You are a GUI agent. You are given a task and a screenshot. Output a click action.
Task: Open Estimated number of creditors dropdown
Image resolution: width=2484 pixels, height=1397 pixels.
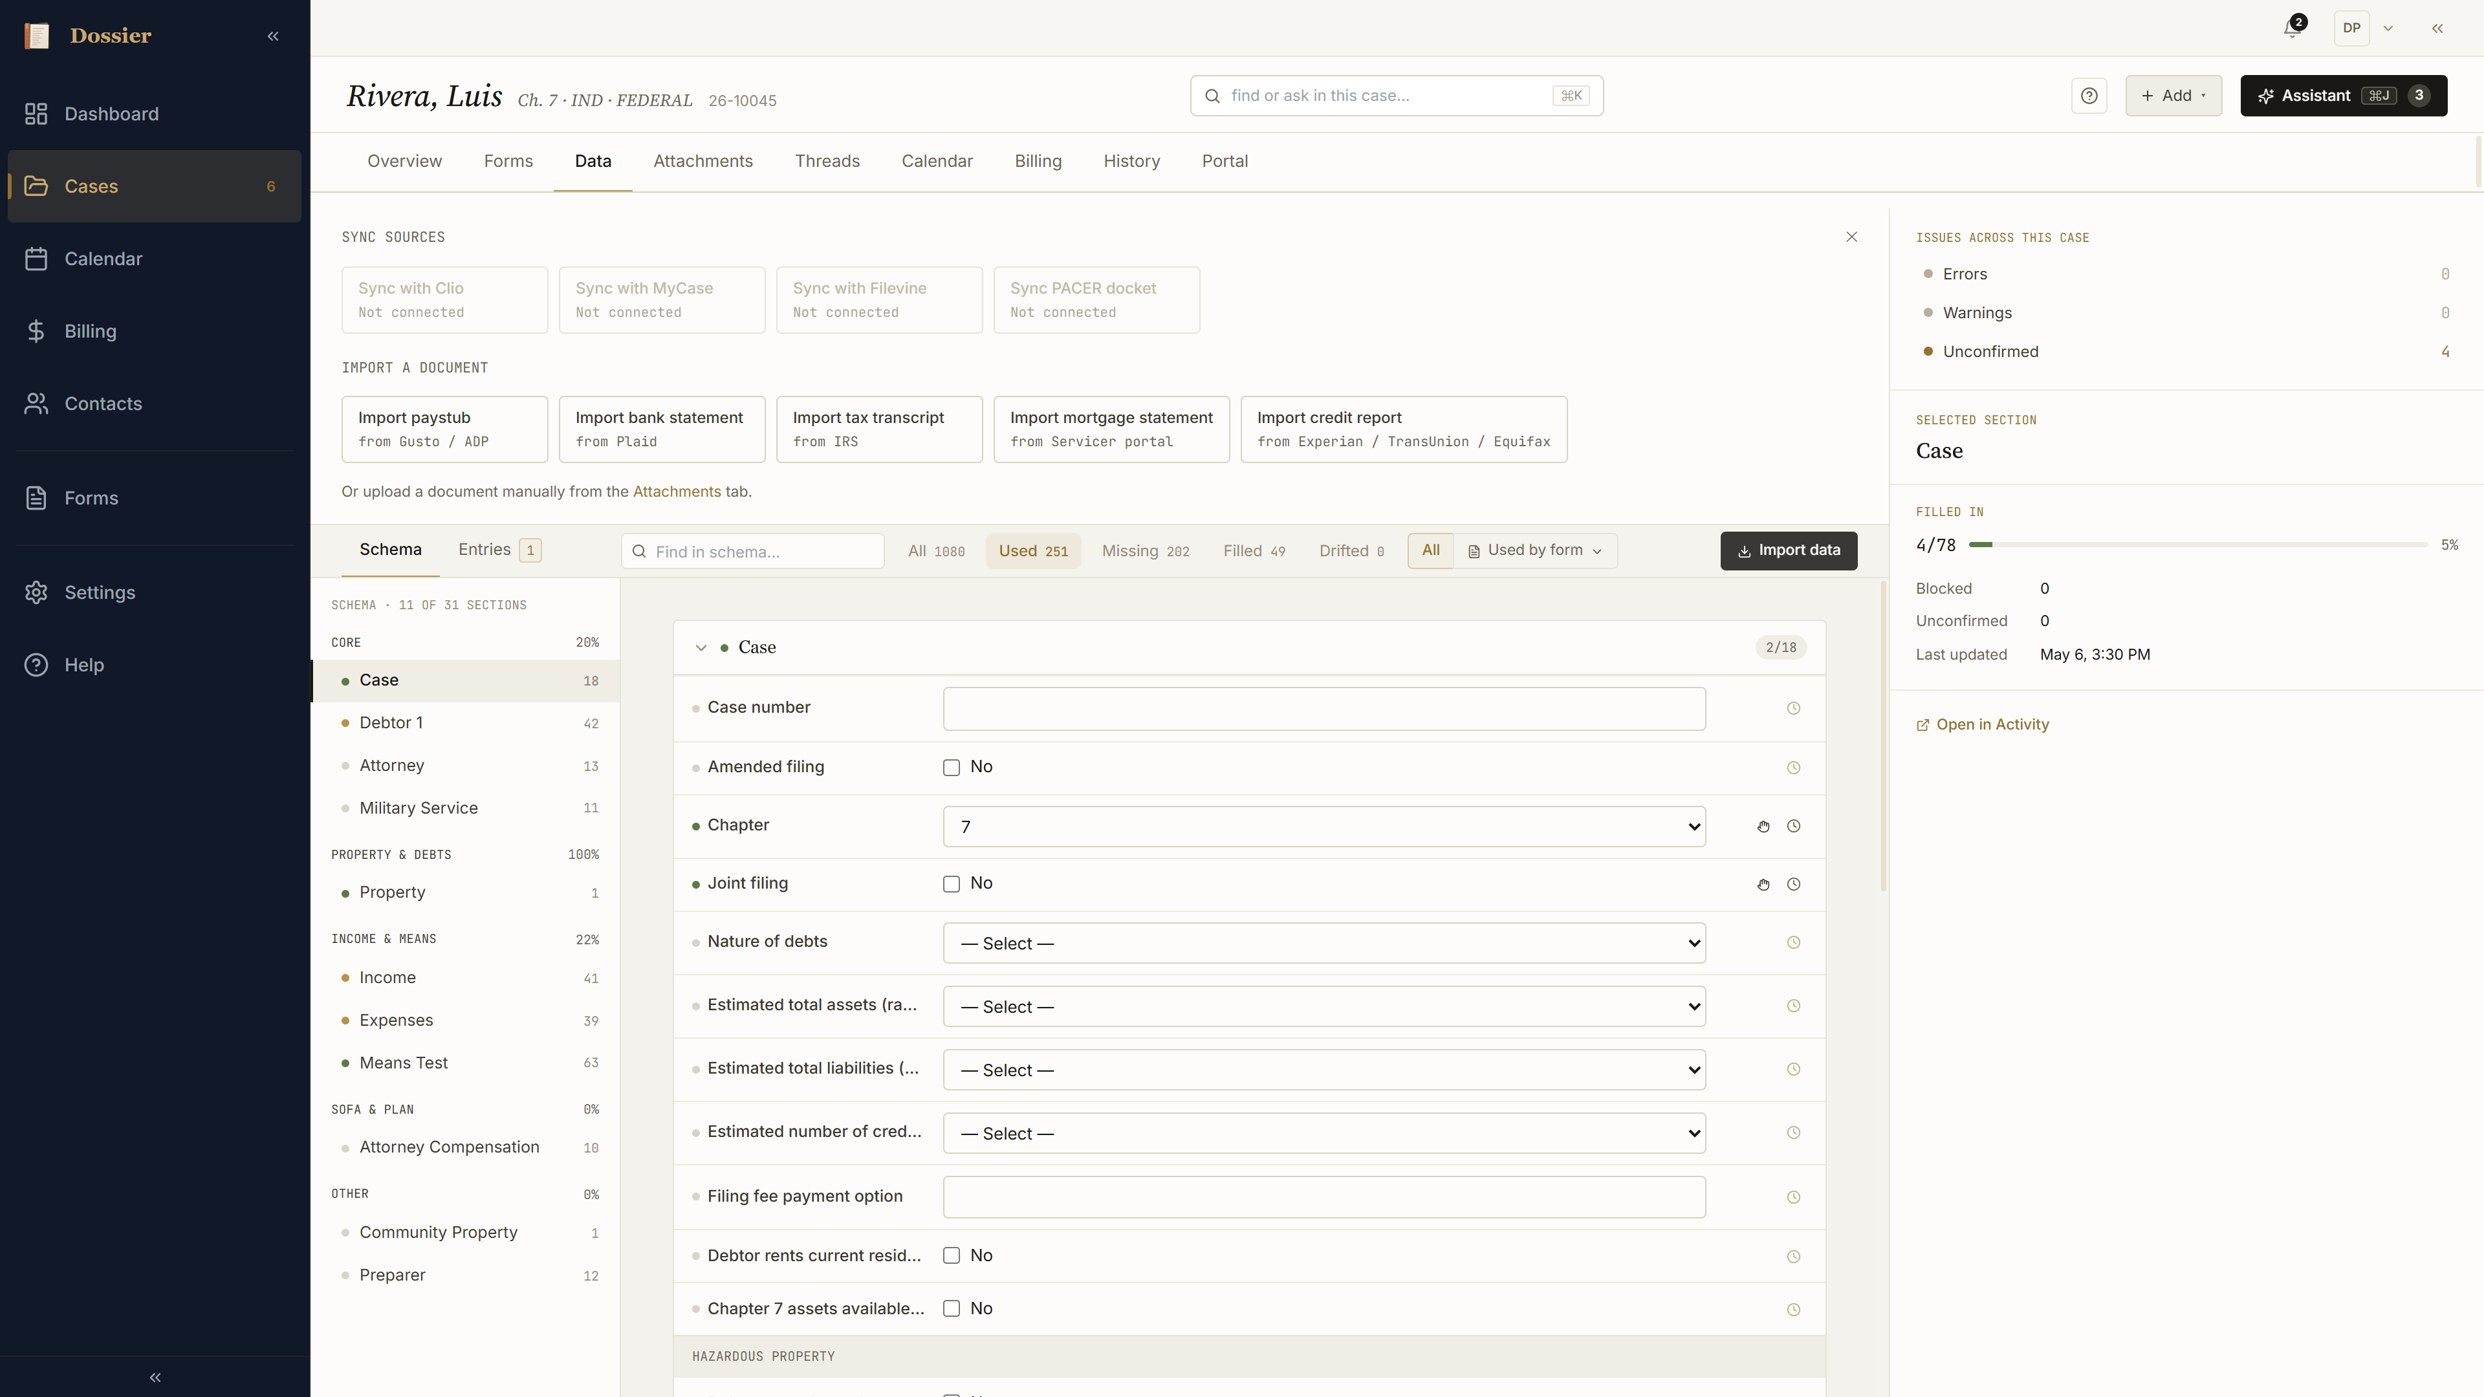pos(1324,1134)
